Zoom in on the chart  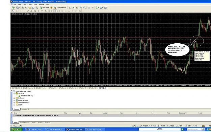pos(81,8)
